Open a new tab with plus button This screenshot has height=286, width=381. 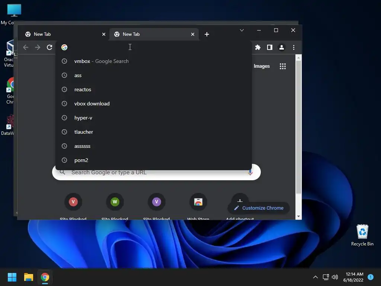click(x=207, y=34)
